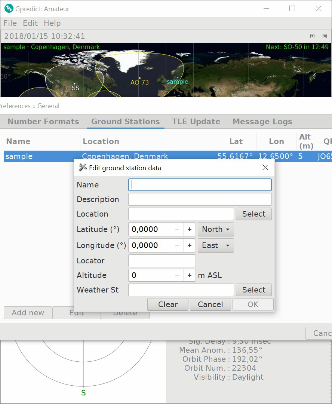Click the sample ground station map marker
Image resolution: width=332 pixels, height=404 pixels.
click(178, 81)
